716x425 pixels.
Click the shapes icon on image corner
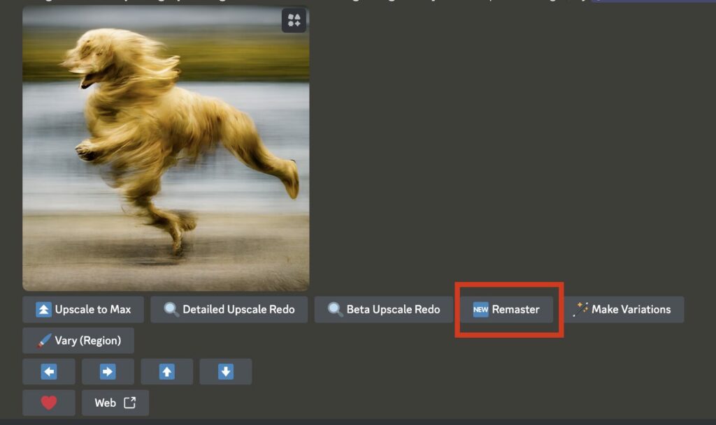[294, 20]
